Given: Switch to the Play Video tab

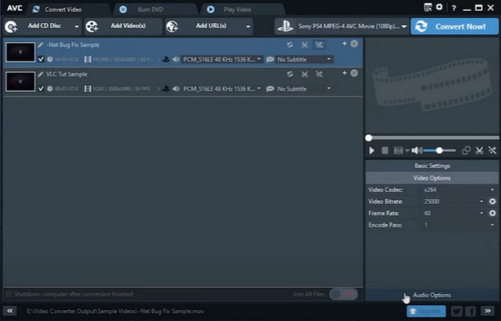Looking at the screenshot, I should [238, 9].
